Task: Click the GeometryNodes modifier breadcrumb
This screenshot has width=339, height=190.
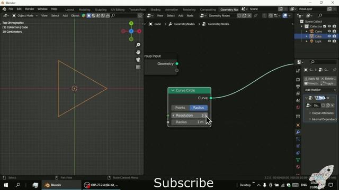Action: pyautogui.click(x=182, y=24)
